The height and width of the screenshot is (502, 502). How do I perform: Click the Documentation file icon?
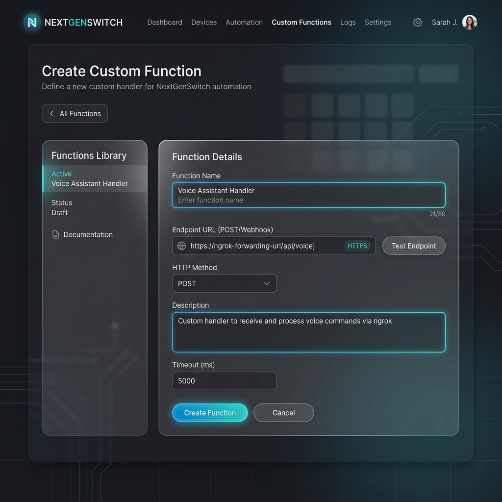[x=56, y=235]
